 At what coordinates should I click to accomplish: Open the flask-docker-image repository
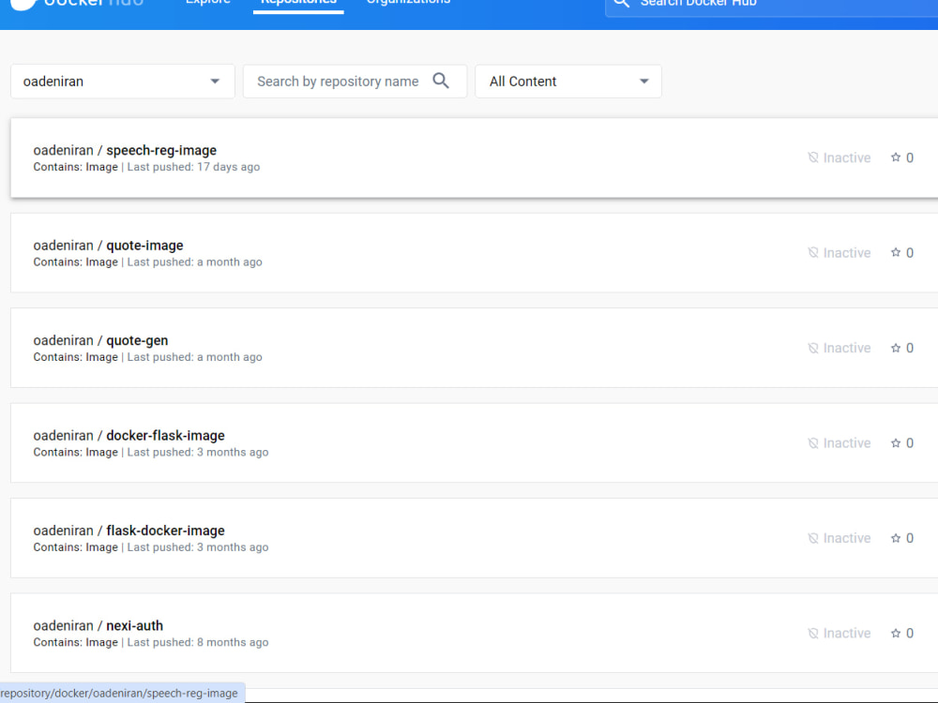pos(166,531)
